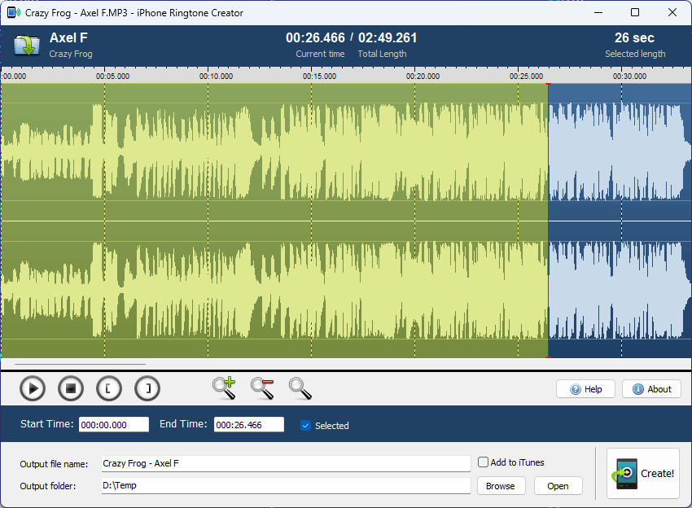The width and height of the screenshot is (692, 508).
Task: Click the End Time input field
Action: pos(249,425)
